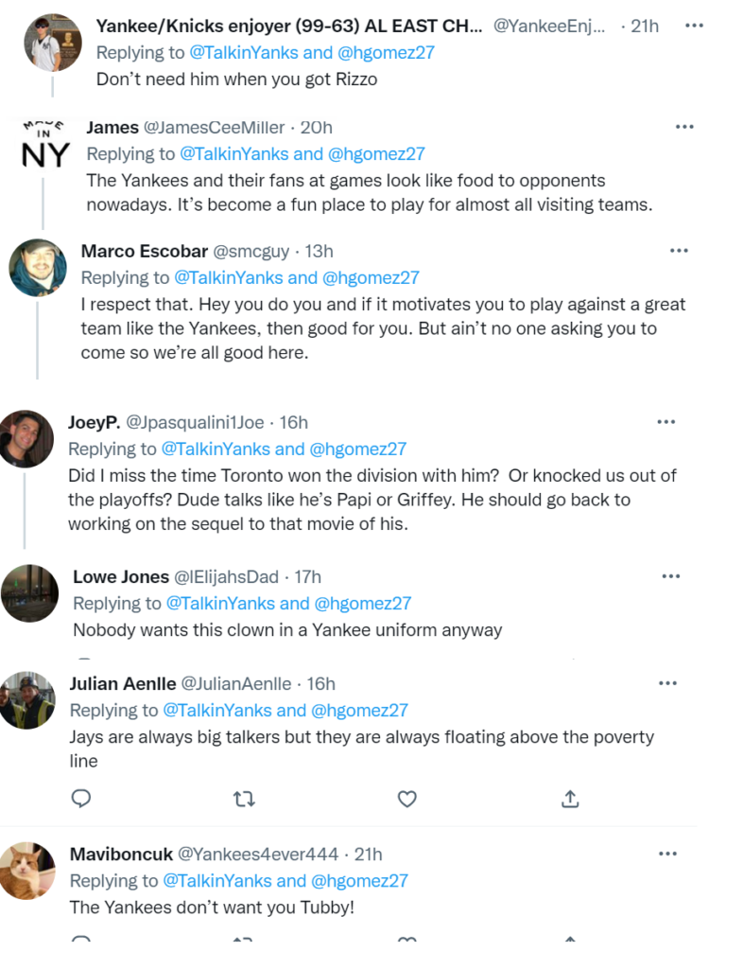Retweet Julian Aenlle's Jays tweet
The image size is (743, 969).
[x=244, y=800]
